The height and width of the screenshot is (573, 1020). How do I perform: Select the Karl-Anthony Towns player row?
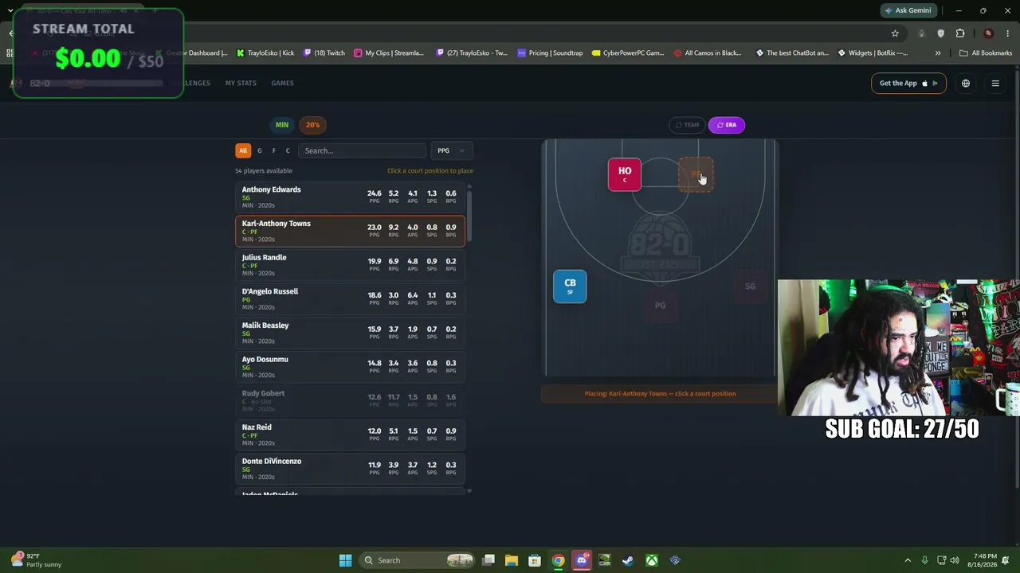click(x=350, y=231)
